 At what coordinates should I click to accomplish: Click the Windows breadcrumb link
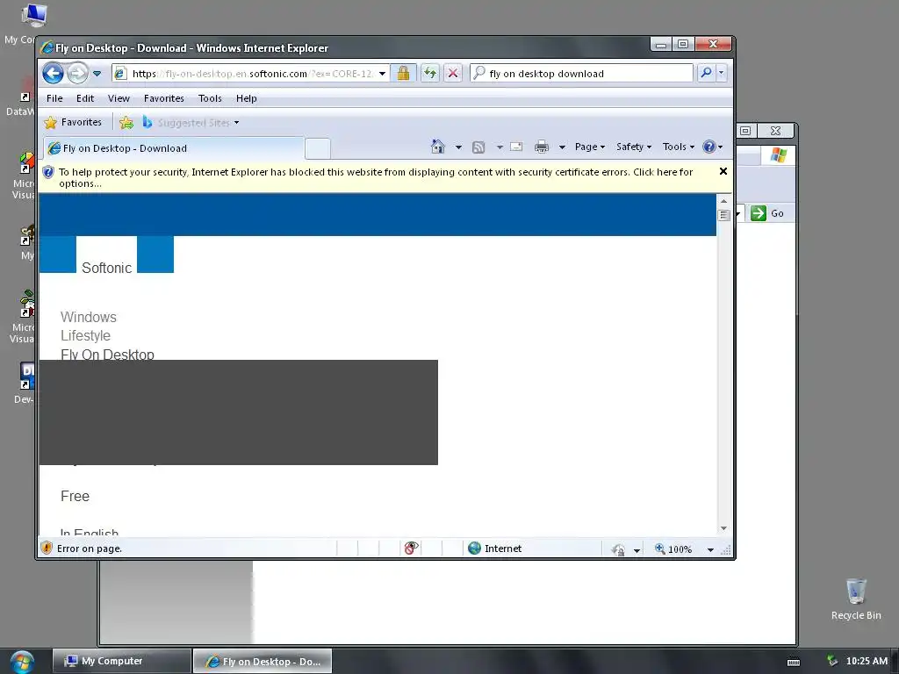point(89,317)
